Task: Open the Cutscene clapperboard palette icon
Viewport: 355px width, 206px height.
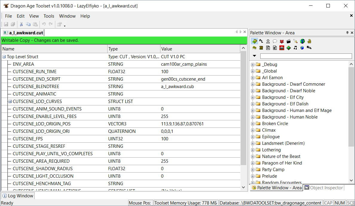Action: point(288,41)
